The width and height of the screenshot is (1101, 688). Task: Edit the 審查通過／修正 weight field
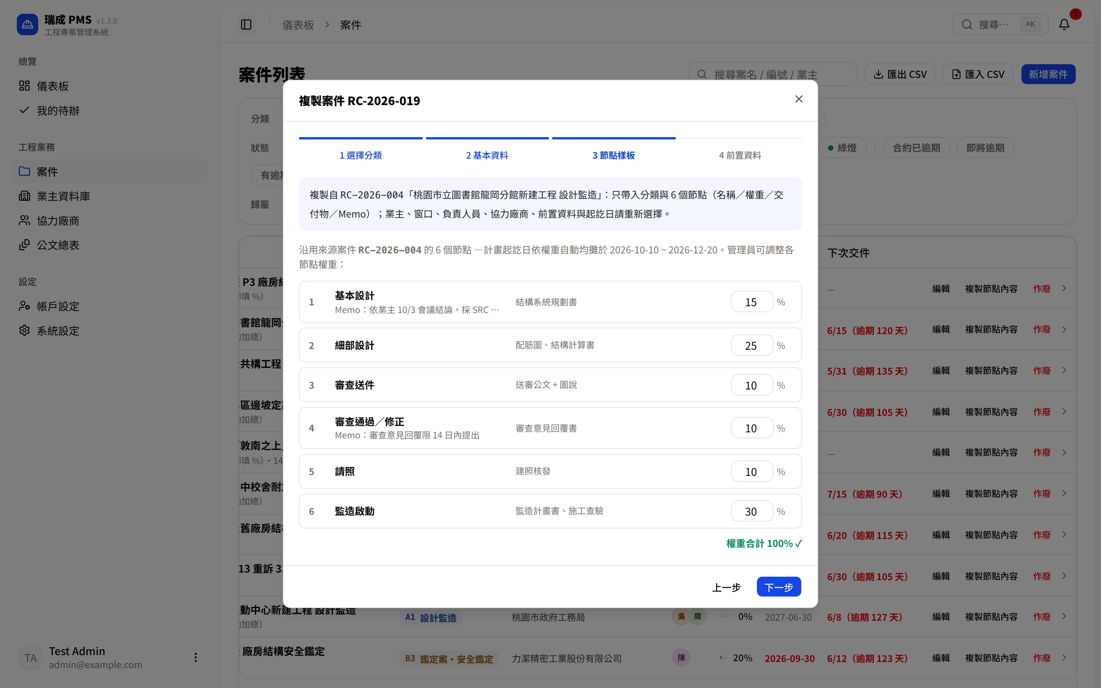click(x=752, y=428)
